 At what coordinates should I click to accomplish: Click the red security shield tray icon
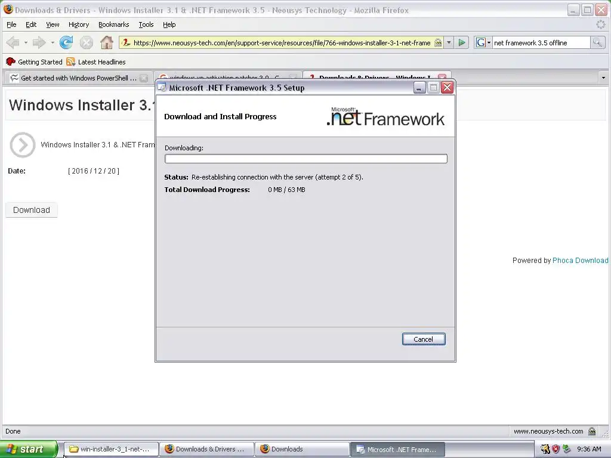[556, 449]
